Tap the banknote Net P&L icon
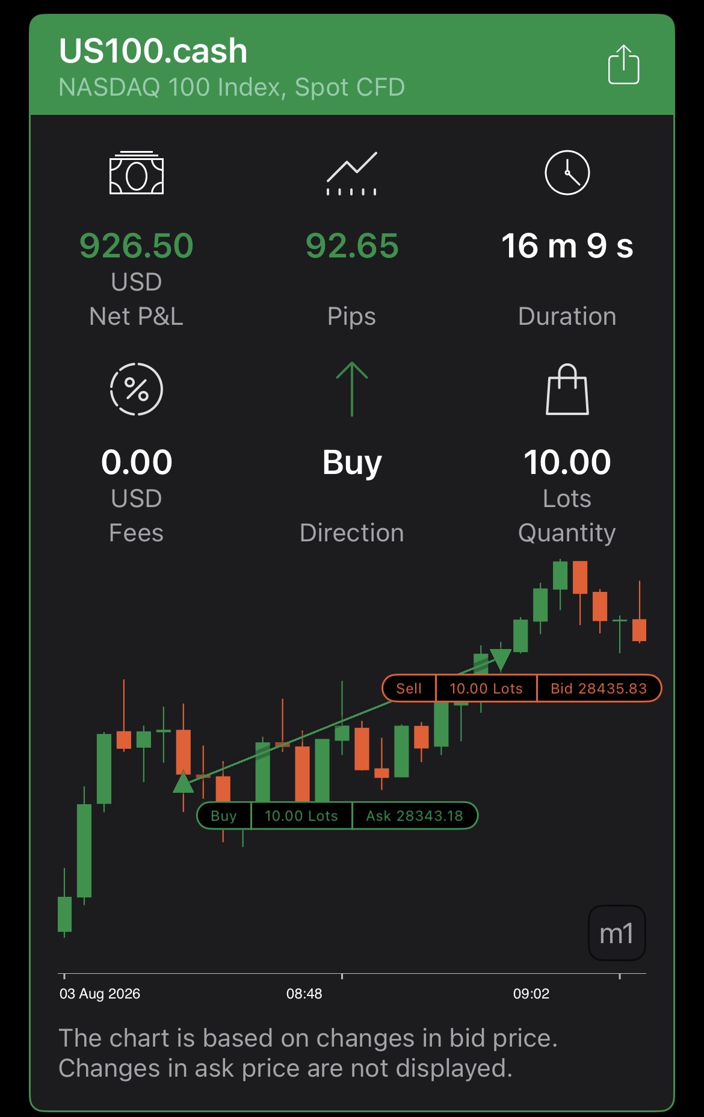The width and height of the screenshot is (704, 1117). [x=137, y=173]
